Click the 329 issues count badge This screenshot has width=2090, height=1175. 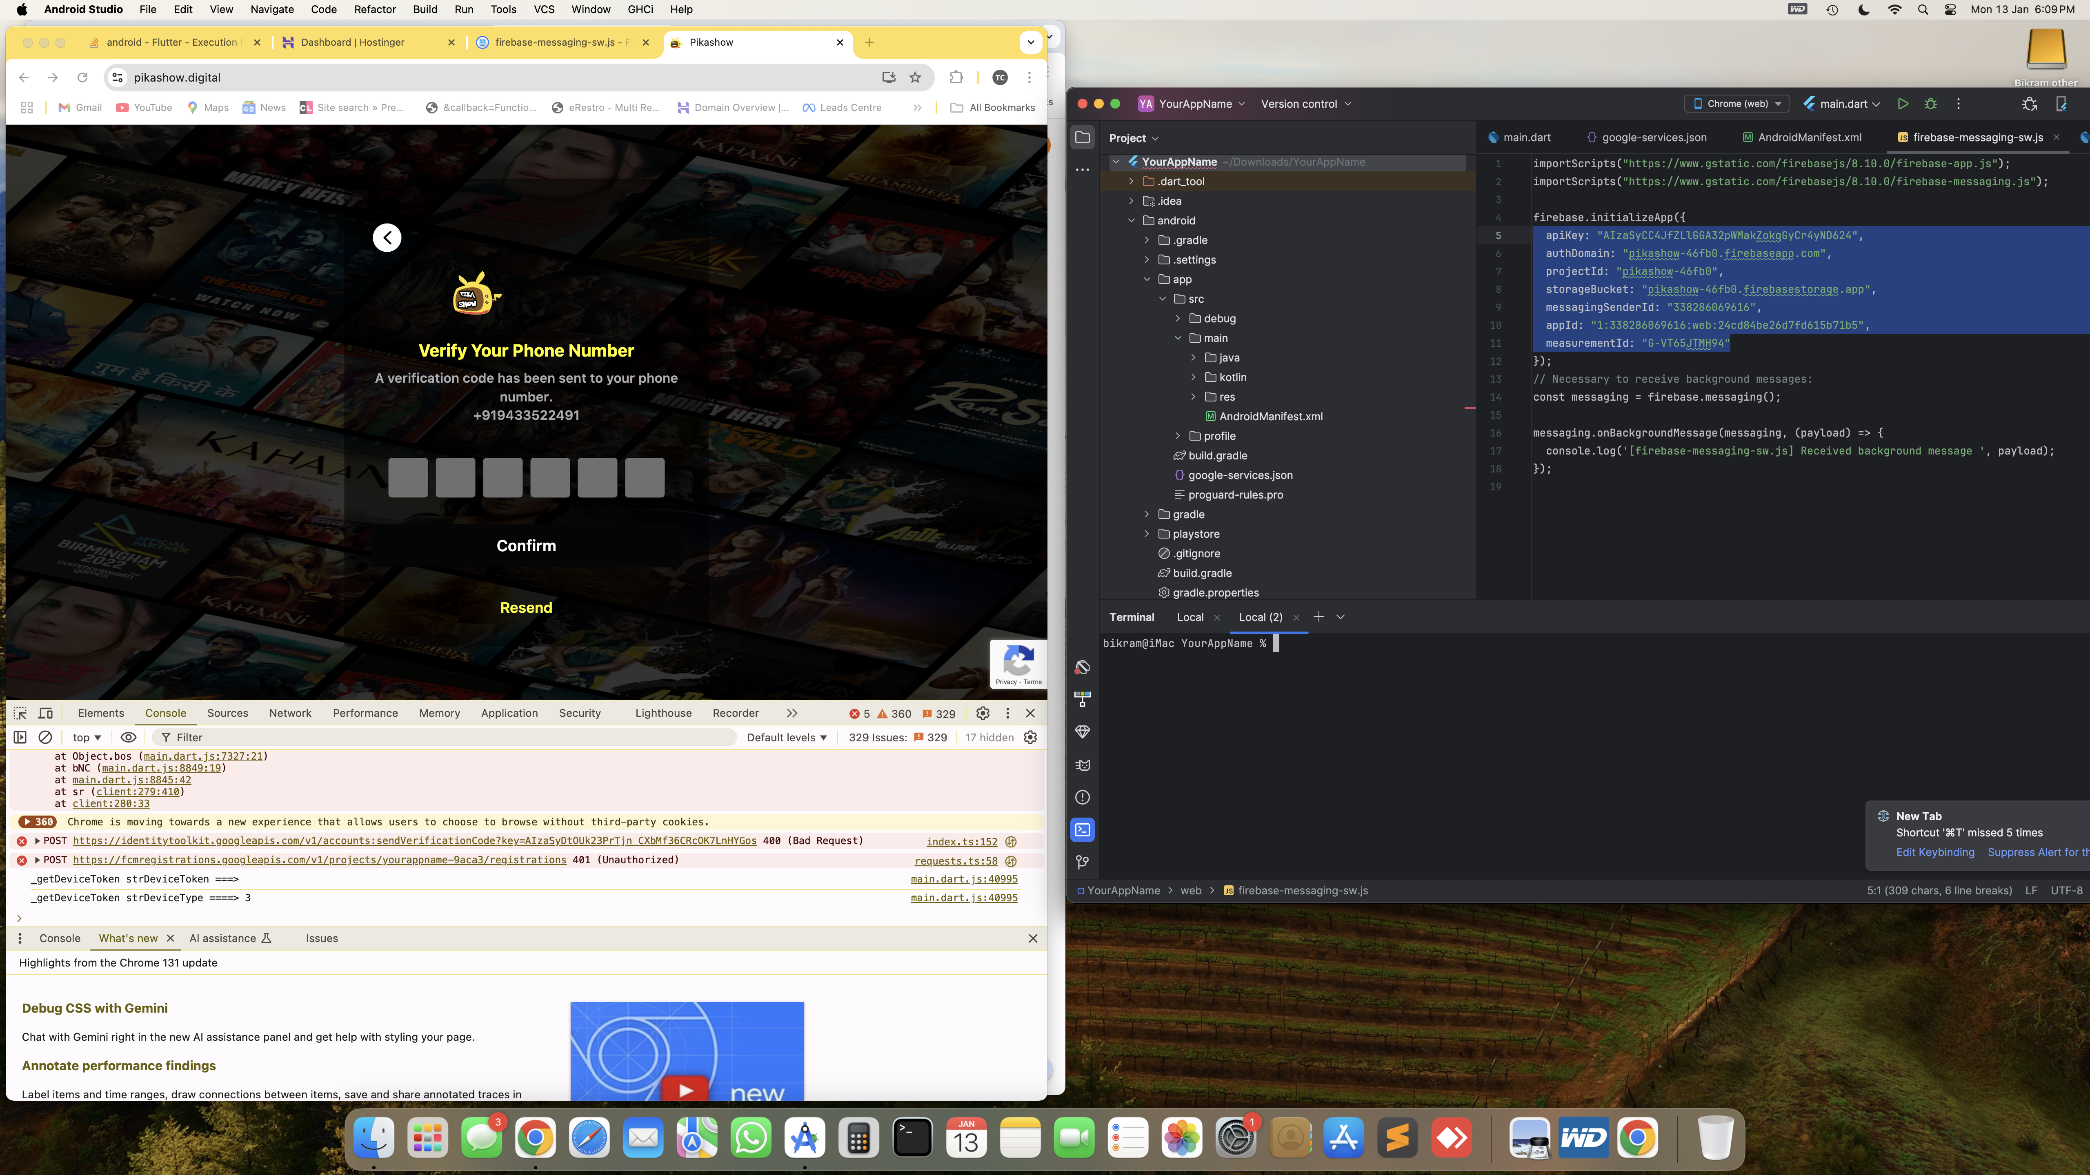(939, 714)
